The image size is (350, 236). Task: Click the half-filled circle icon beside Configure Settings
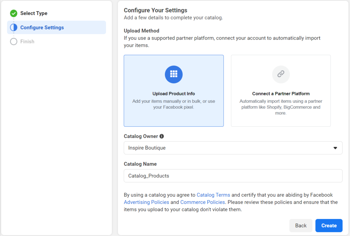(14, 27)
